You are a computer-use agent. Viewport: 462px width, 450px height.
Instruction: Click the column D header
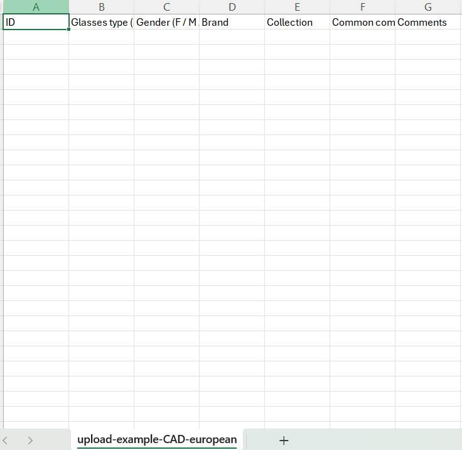tap(232, 7)
